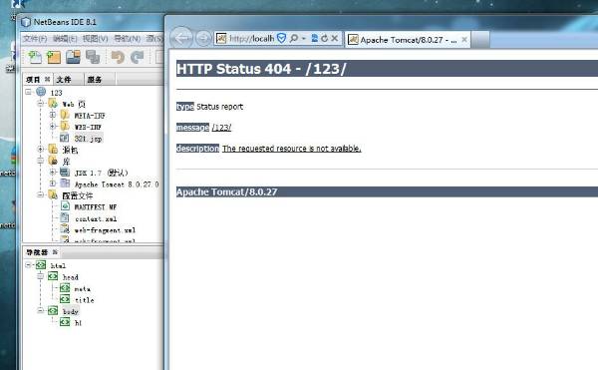
Task: Collapse the head node in the navigator
Action: point(41,276)
